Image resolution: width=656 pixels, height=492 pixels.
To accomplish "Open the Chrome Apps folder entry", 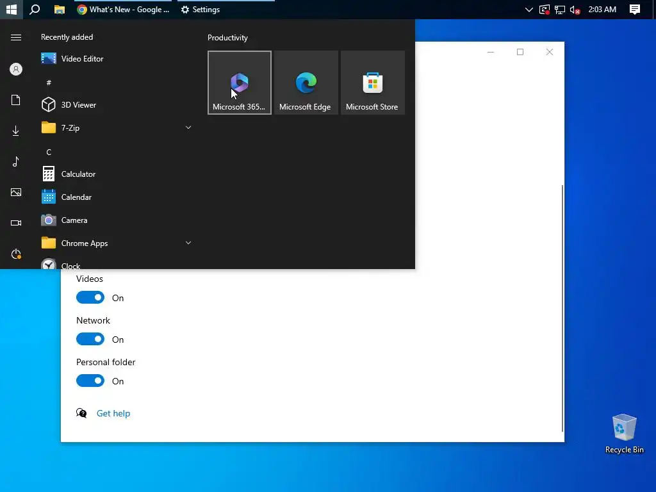I will [117, 243].
